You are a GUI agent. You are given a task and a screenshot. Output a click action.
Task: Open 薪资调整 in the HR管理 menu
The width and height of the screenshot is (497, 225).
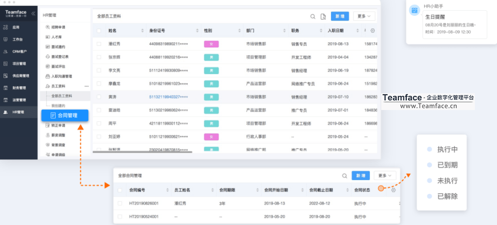[x=58, y=135]
